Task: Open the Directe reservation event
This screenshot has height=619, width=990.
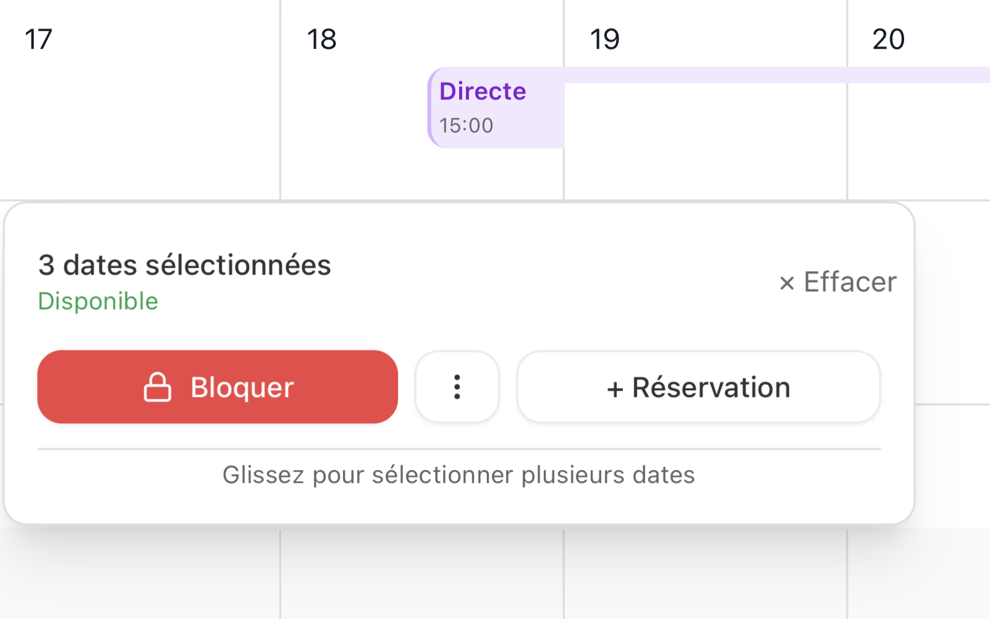Action: [483, 92]
